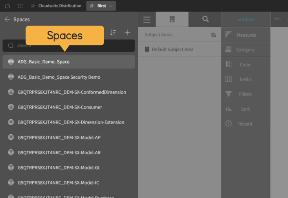Open the Measures panel

pyautogui.click(x=246, y=35)
